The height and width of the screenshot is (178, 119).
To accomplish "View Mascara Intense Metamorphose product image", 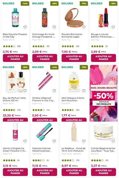I will pos(45,132).
